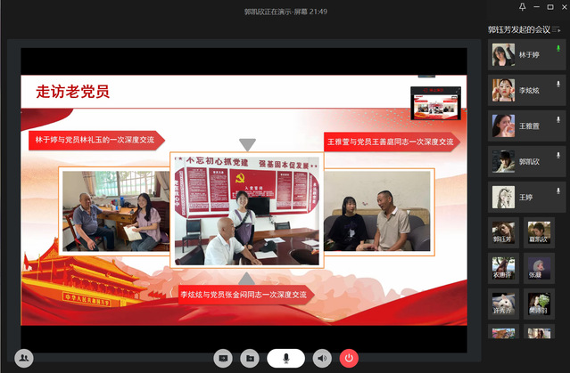The width and height of the screenshot is (570, 373).
Task: Open the participants list icon at bottom-left
Action: [24, 357]
